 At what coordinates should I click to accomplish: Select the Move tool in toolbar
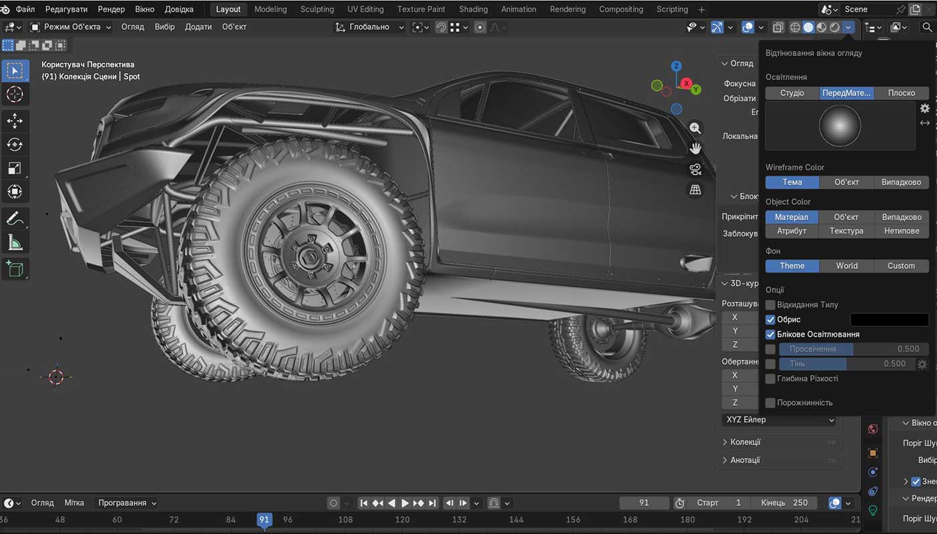point(15,120)
